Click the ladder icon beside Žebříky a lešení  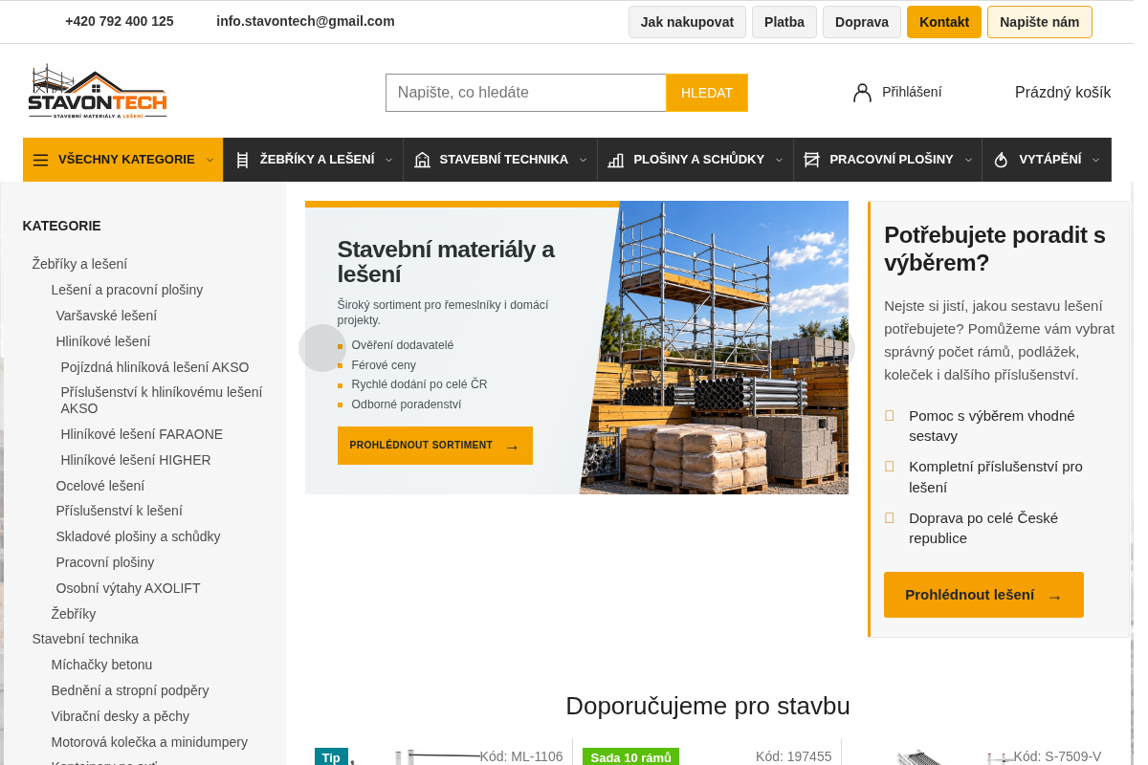(x=242, y=160)
